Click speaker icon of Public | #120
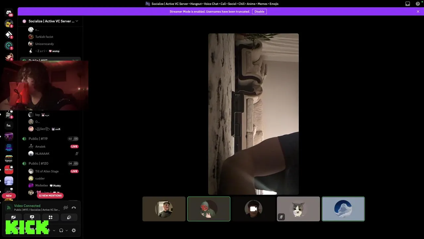 24,163
